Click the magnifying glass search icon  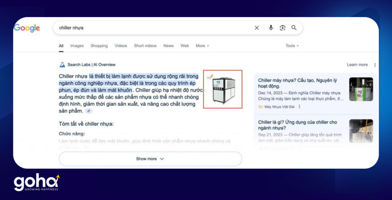click(294, 28)
